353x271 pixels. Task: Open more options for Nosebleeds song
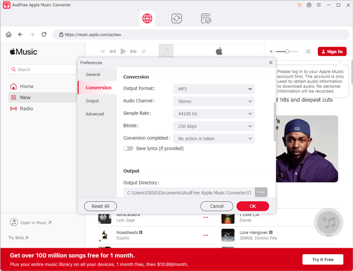(x=206, y=235)
